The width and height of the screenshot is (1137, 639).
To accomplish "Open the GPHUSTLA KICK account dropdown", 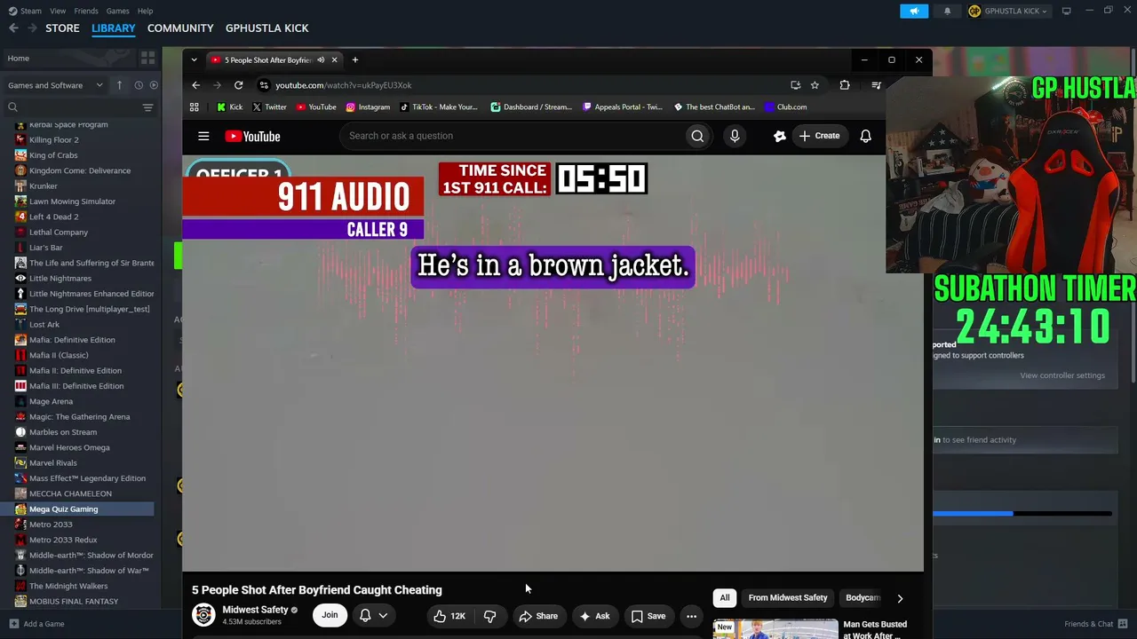I will click(1008, 11).
